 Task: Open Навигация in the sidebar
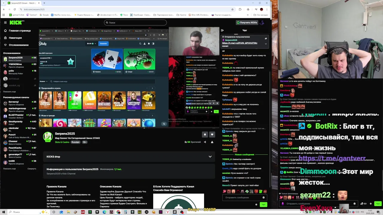coord(13,38)
